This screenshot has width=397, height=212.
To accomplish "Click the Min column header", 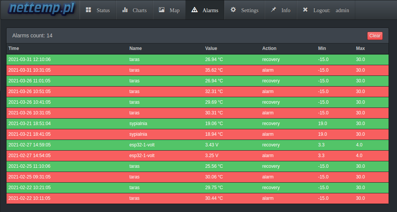I will click(322, 48).
